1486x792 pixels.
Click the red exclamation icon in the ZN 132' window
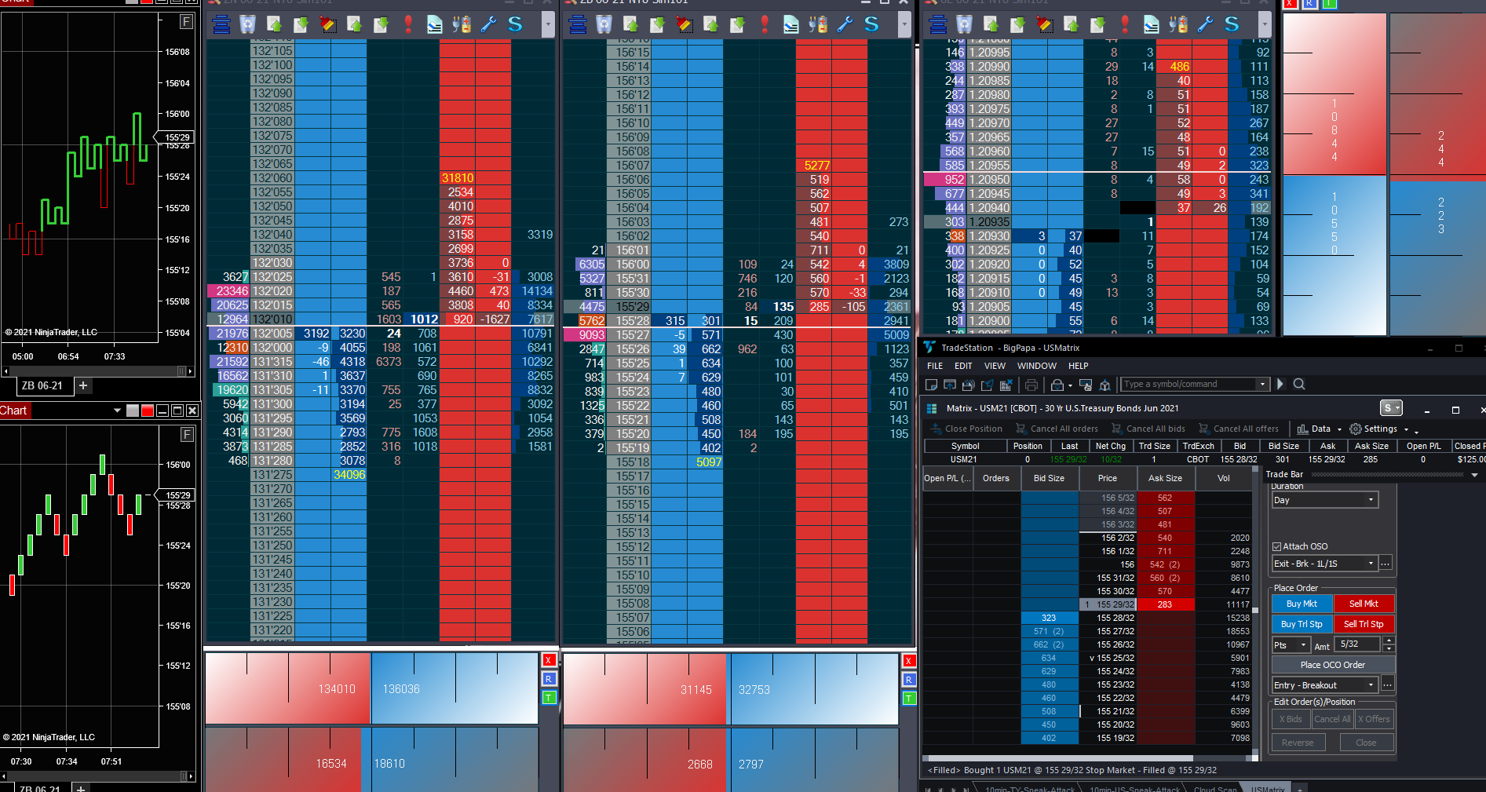[x=408, y=25]
